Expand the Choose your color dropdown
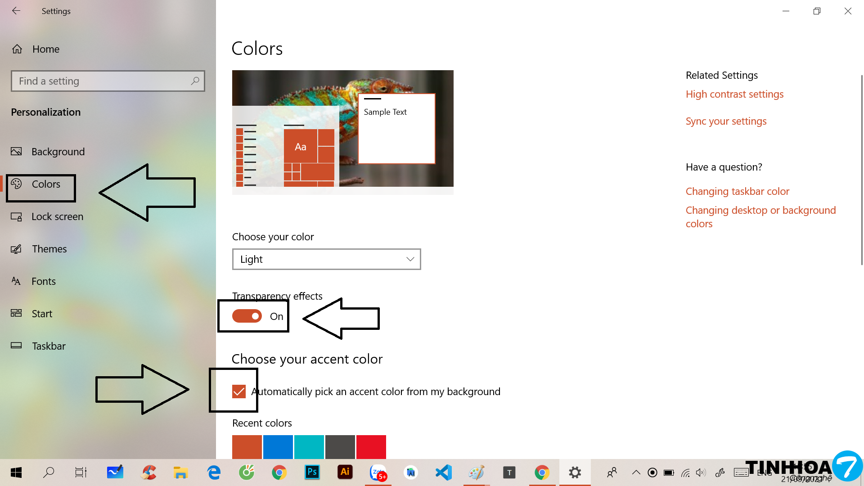The height and width of the screenshot is (486, 864). [x=326, y=259]
